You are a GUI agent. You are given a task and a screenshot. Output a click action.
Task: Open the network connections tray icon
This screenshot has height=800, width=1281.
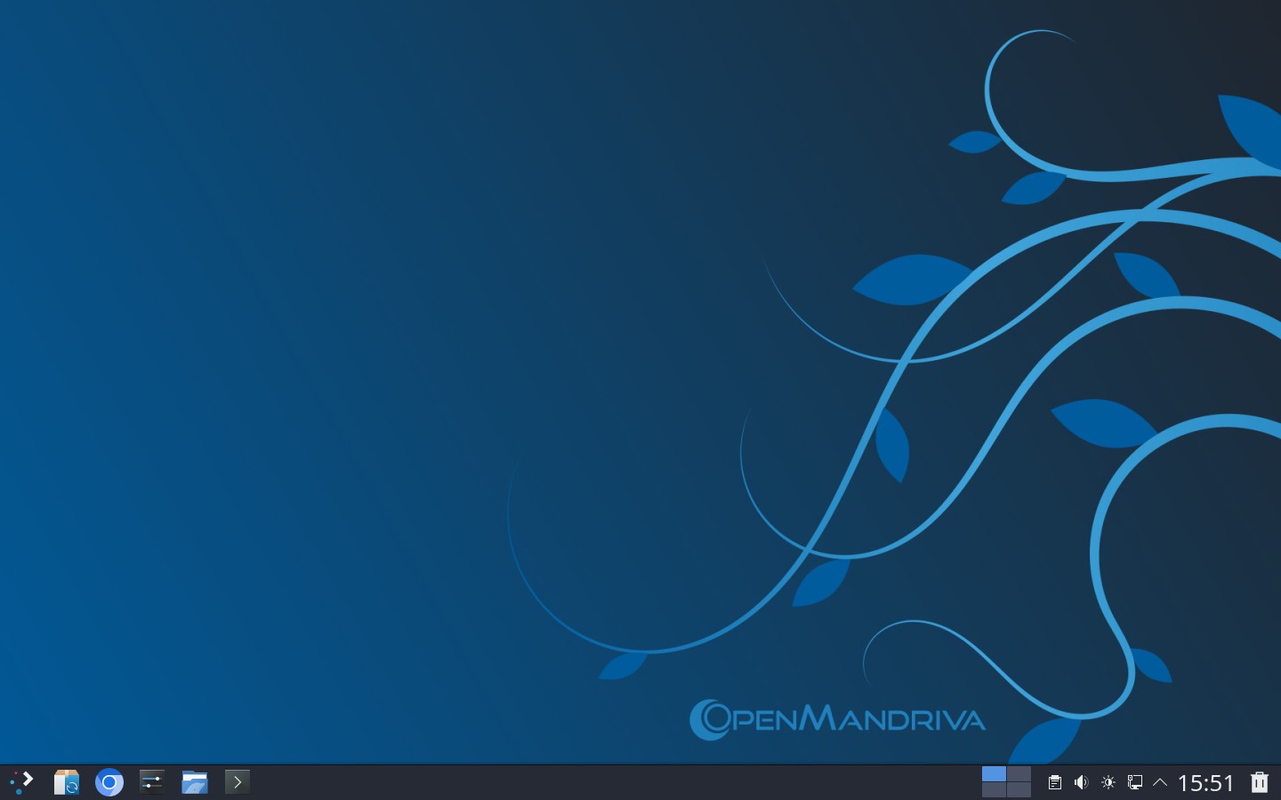coord(1134,783)
